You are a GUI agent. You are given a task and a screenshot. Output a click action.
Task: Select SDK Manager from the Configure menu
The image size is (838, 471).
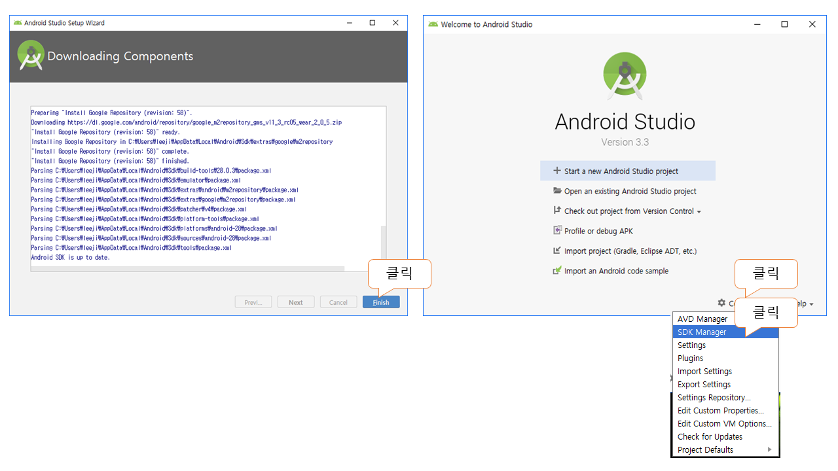(x=702, y=332)
